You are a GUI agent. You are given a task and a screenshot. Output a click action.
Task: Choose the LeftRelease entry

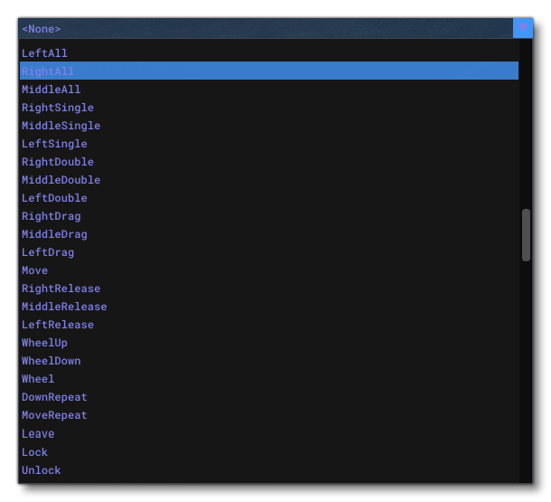click(x=58, y=325)
